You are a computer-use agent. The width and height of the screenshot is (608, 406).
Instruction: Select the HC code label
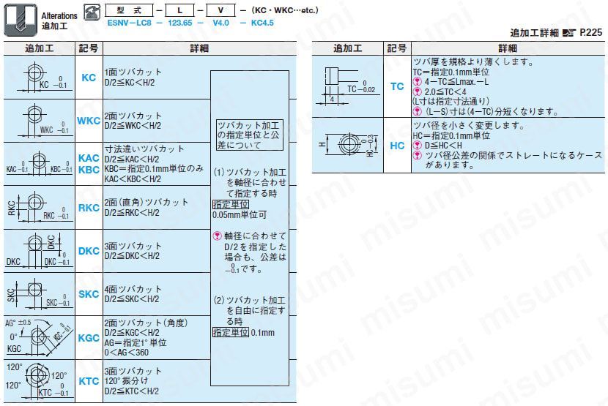coord(397,146)
